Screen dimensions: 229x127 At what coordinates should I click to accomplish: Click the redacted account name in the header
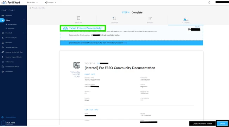click(222, 2)
